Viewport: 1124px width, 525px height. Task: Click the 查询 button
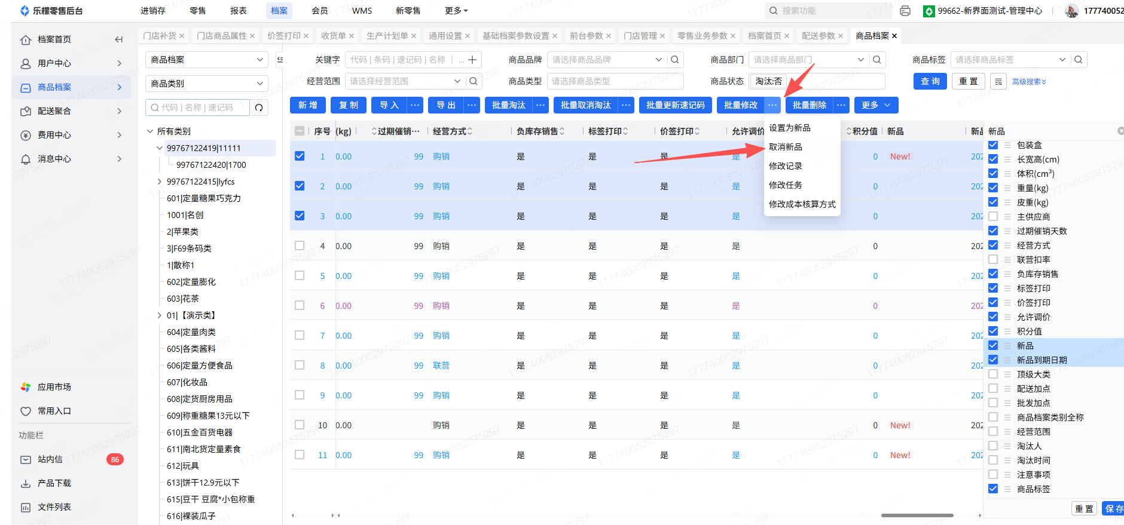(x=930, y=82)
